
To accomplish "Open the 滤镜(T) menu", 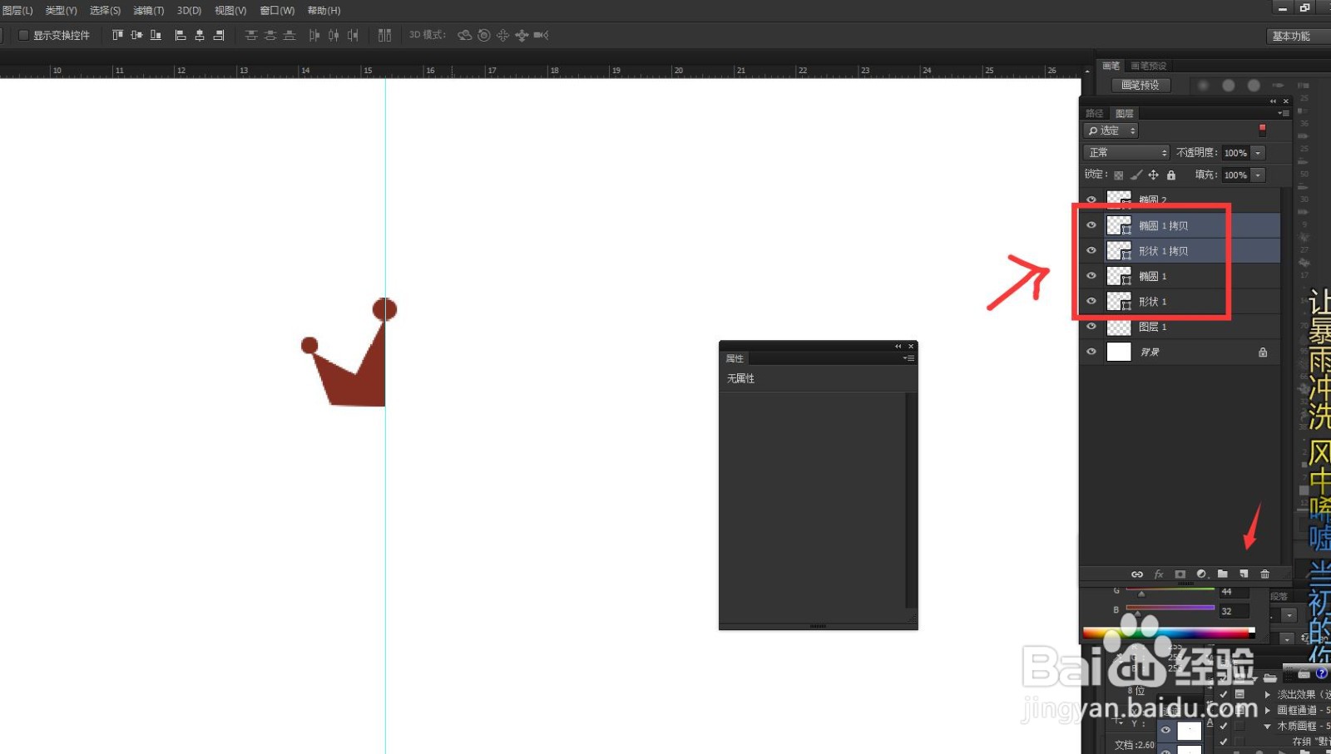I will click(149, 11).
